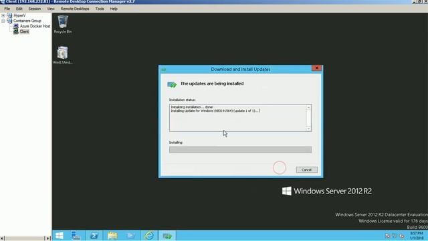The image size is (428, 241).
Task: Click 'The updates are being installed' heading
Action: (x=212, y=84)
